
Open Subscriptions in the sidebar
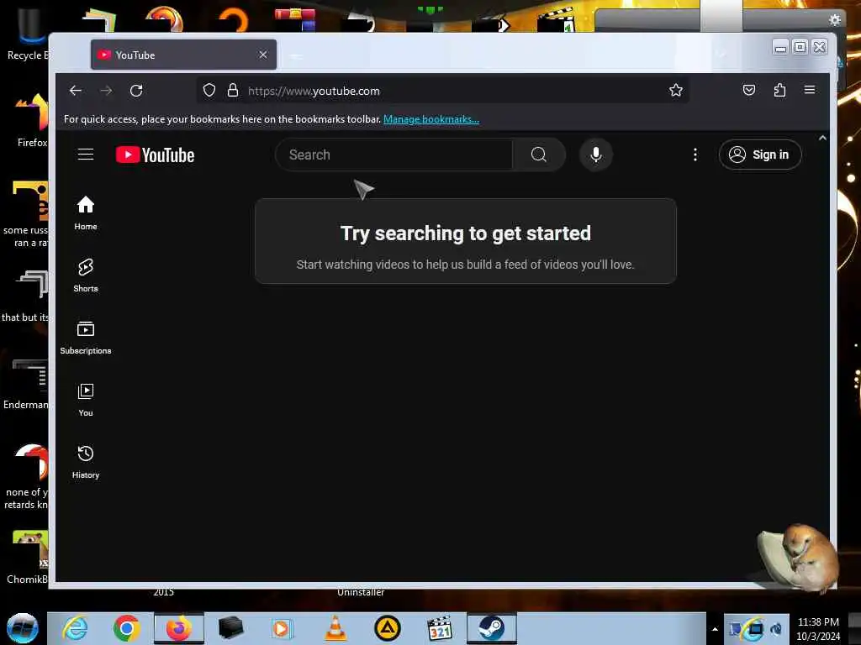pos(86,338)
